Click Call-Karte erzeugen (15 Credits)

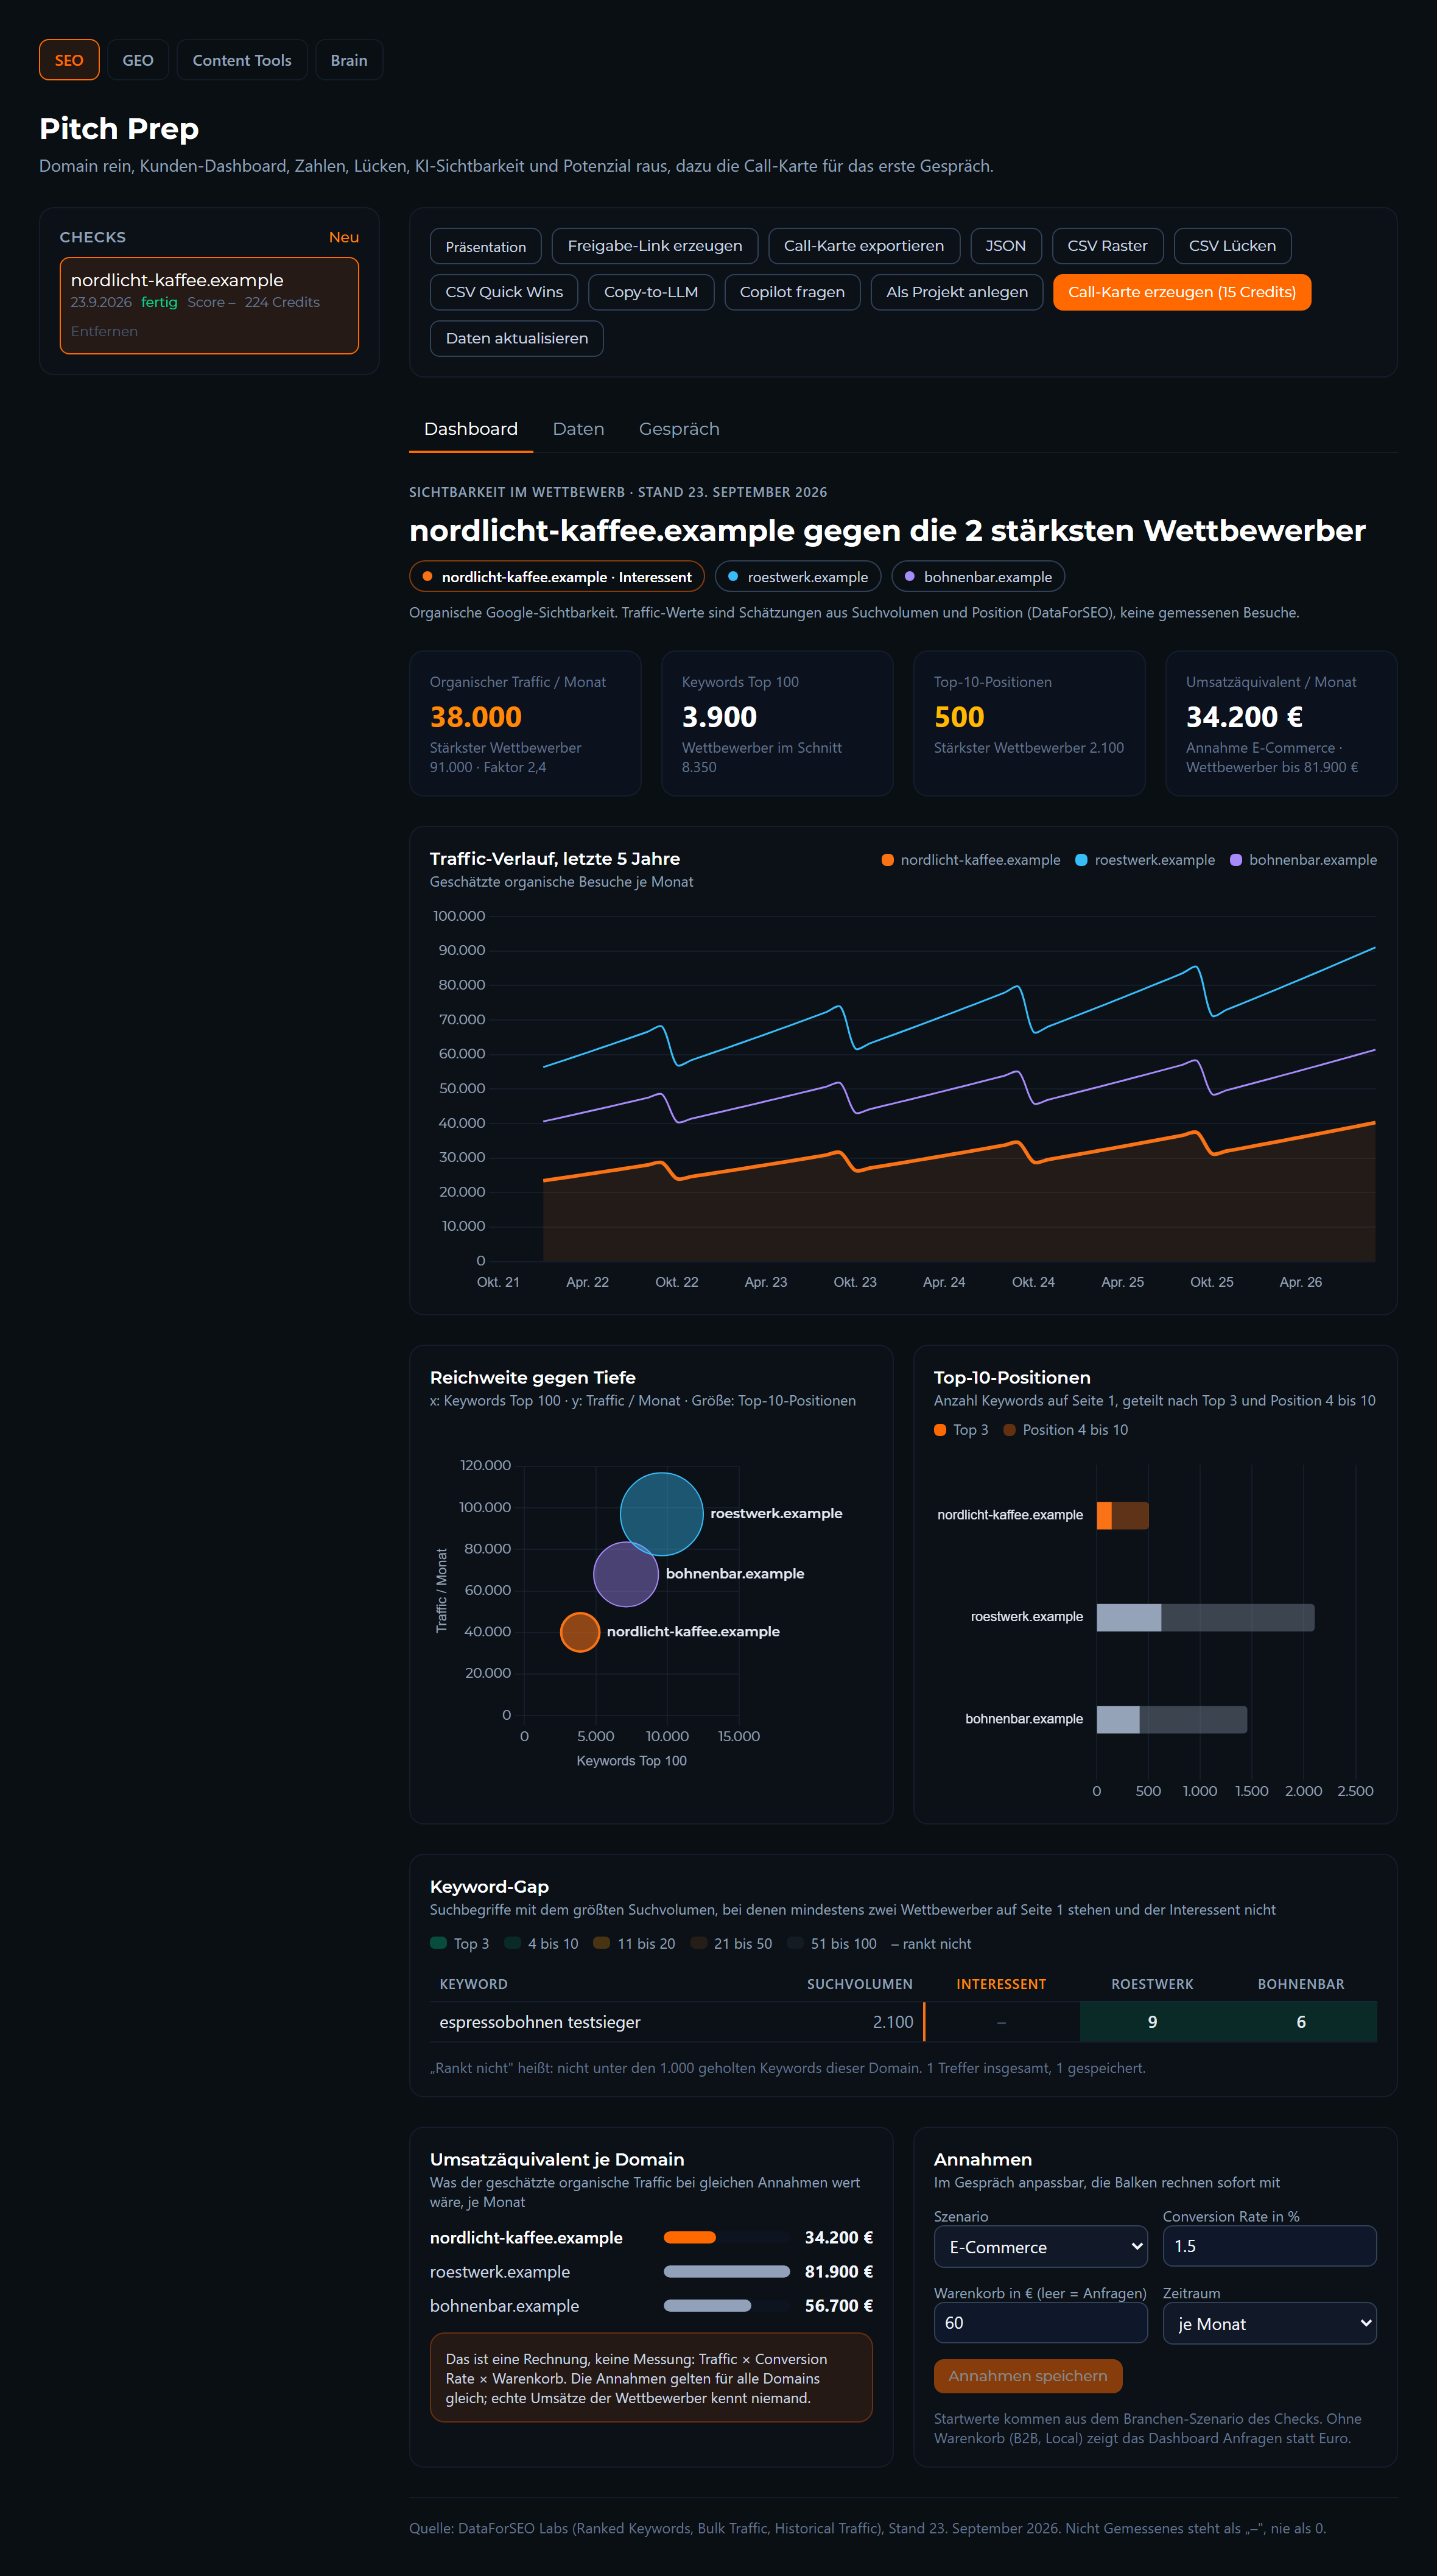point(1182,292)
